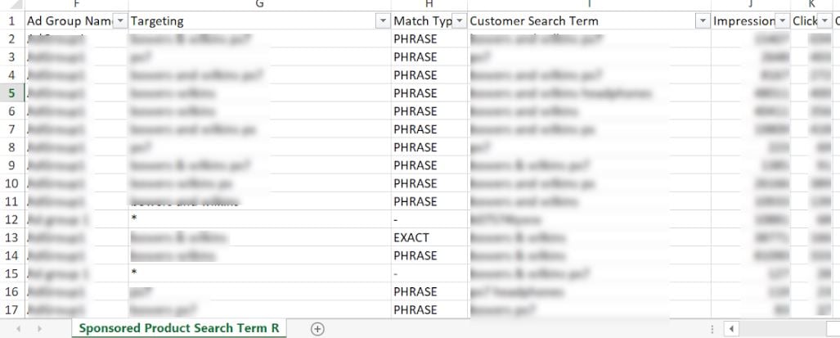840x338 pixels.
Task: Open Targeting column filter dropdown
Action: [x=381, y=21]
